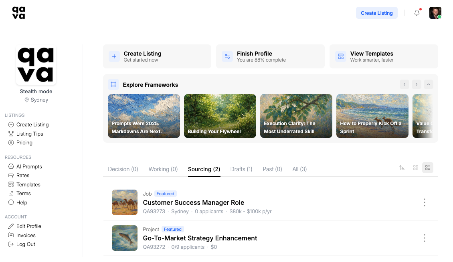Open options menu for Customer Success Manager
Screen dimensions: 453x262
424,202
